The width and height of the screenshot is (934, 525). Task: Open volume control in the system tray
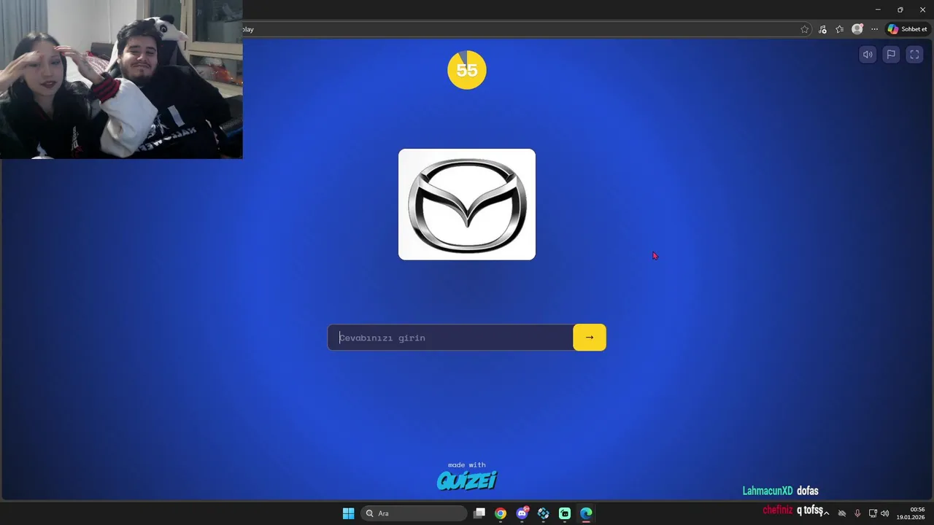tap(885, 513)
